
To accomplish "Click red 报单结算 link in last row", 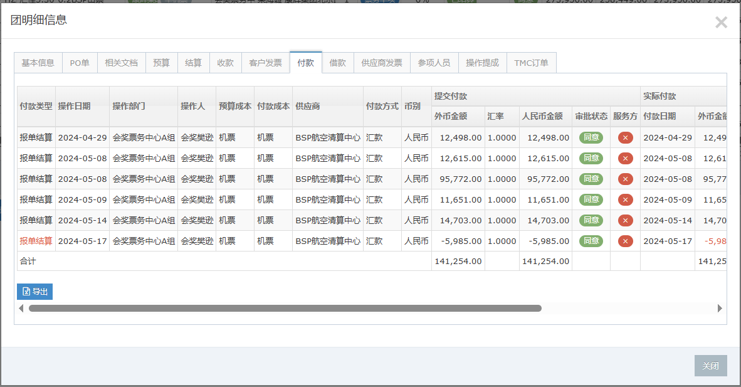I will (x=36, y=241).
